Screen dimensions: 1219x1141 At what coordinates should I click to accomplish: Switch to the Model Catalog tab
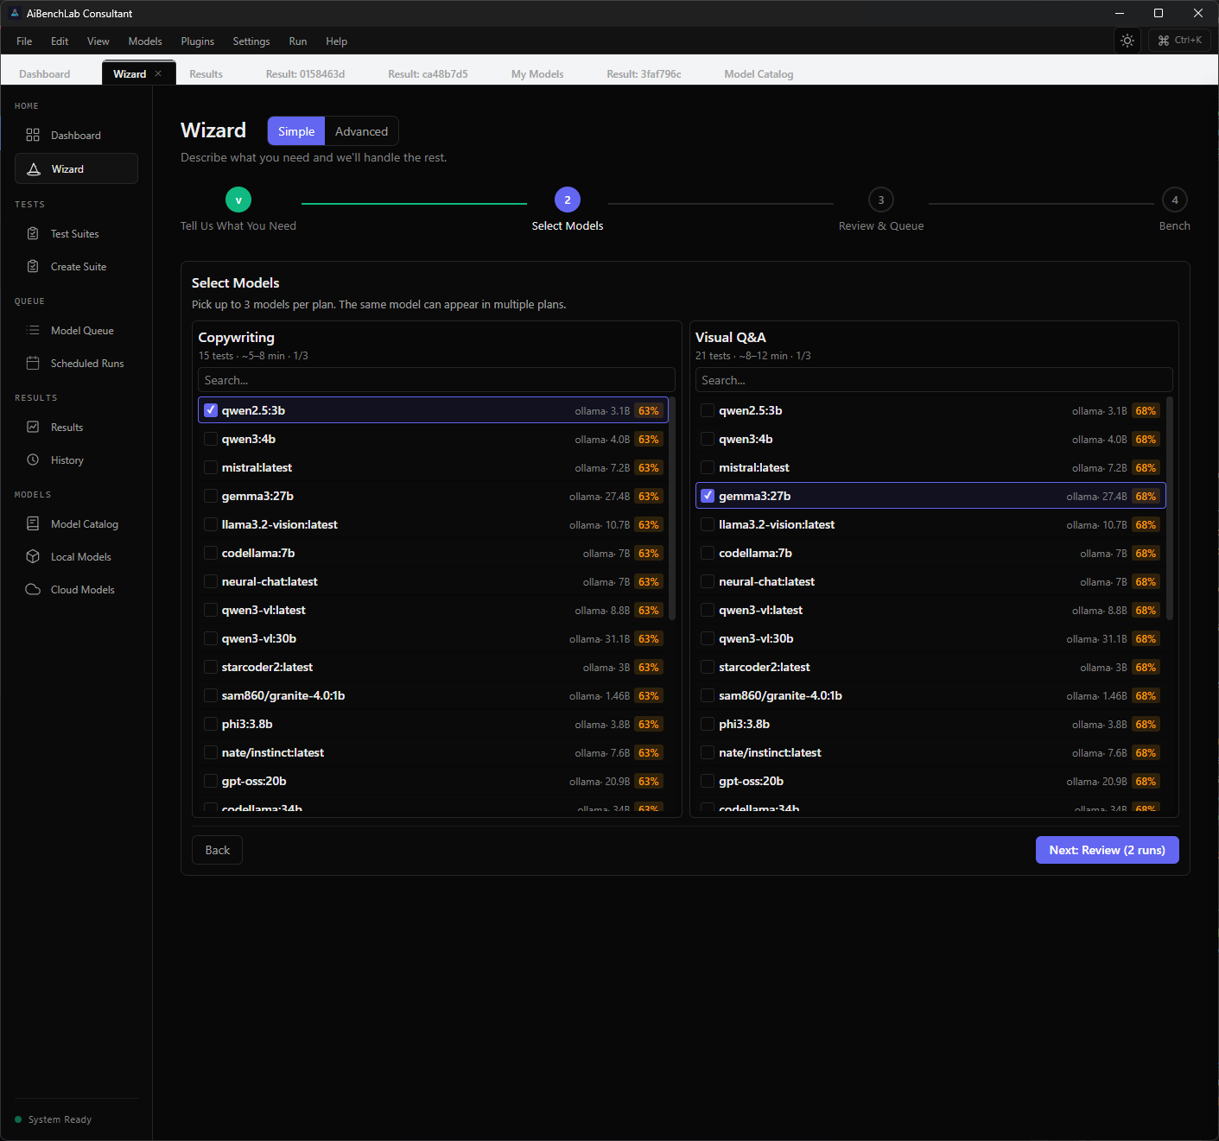(758, 74)
